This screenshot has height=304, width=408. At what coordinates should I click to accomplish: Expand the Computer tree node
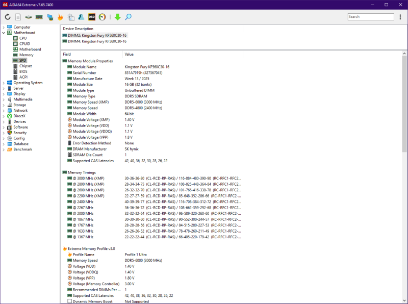(x=4, y=27)
